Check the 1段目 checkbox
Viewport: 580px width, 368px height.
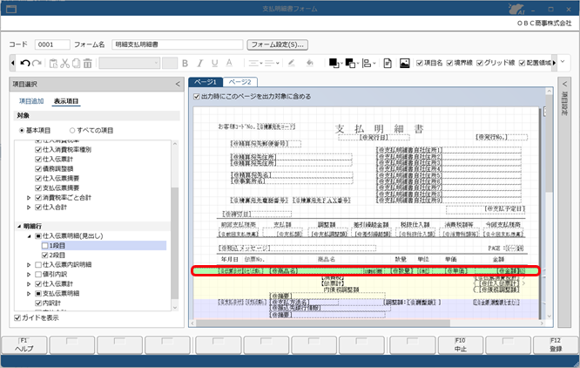45,245
